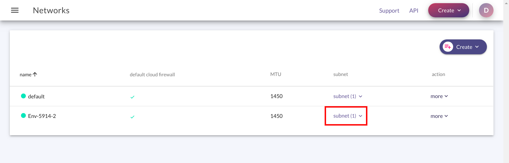
Task: Click the add-list icon on Create button
Action: [x=448, y=47]
